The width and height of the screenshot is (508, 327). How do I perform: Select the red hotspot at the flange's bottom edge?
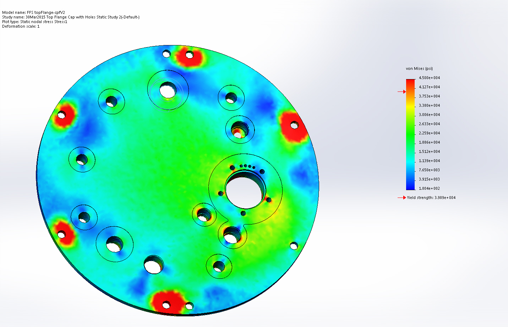click(x=168, y=302)
